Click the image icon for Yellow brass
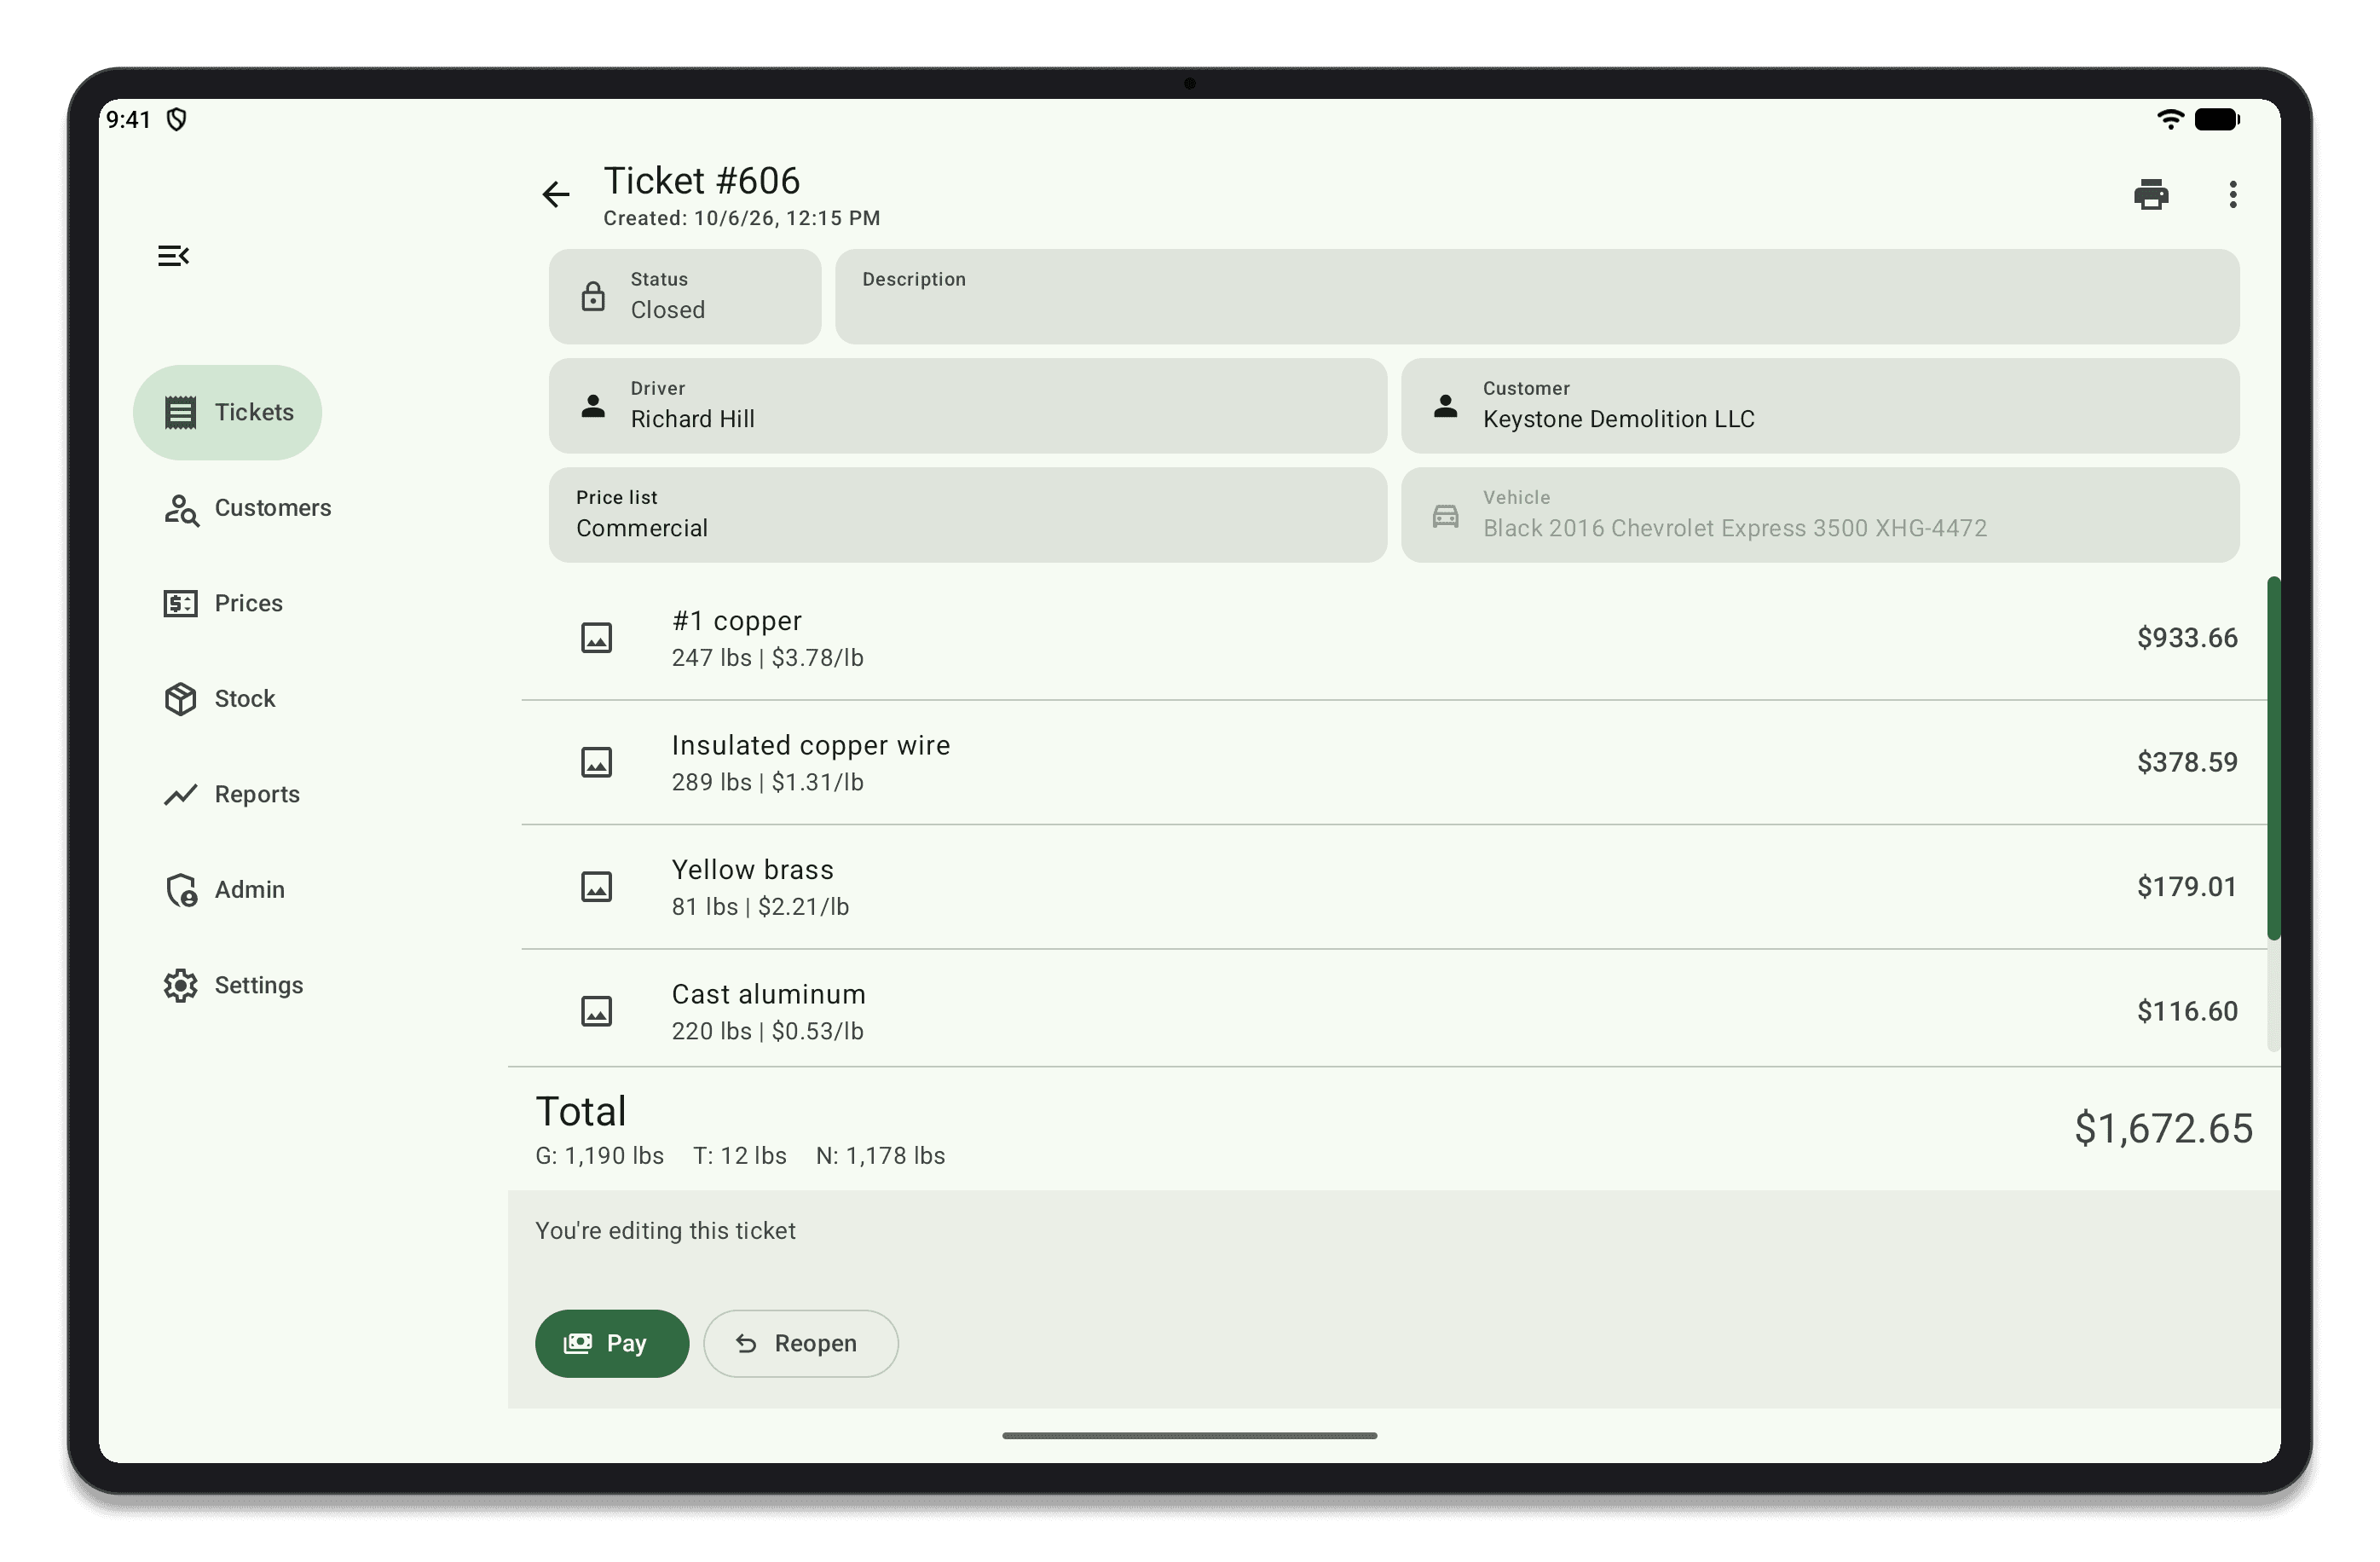 (596, 887)
